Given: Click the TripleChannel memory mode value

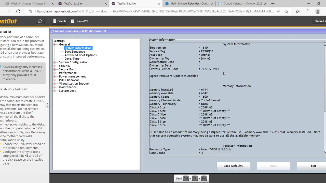Looking at the screenshot, I should (210, 100).
